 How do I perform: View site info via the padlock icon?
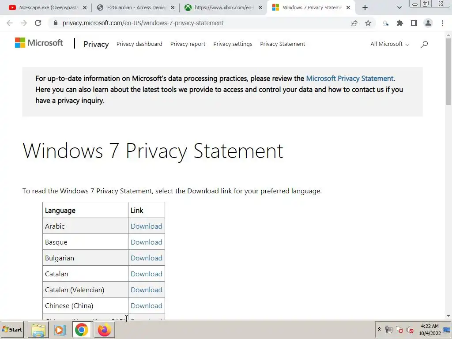click(x=56, y=23)
